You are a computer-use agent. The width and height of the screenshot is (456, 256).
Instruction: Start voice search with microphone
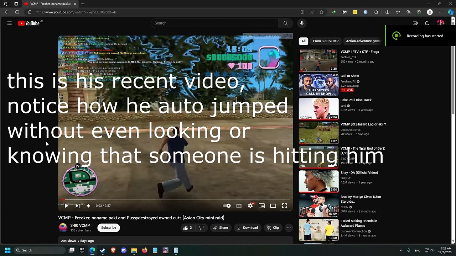click(302, 23)
